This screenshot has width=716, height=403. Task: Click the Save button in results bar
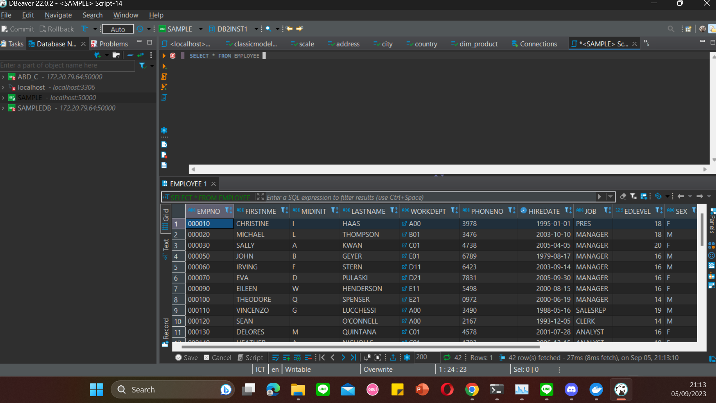point(186,358)
